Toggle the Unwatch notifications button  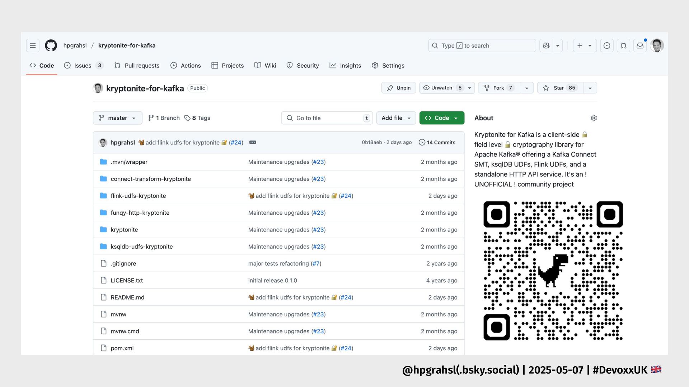[x=442, y=88]
